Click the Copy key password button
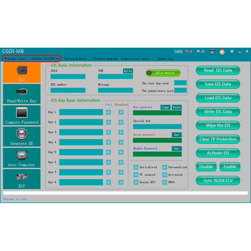The height and width of the screenshot is (251, 251). click(x=165, y=107)
